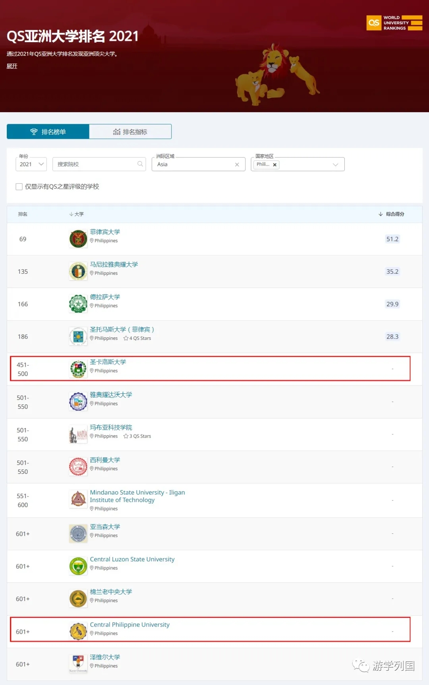429x685 pixels.
Task: Expand description via 展开 link
Action: point(12,66)
